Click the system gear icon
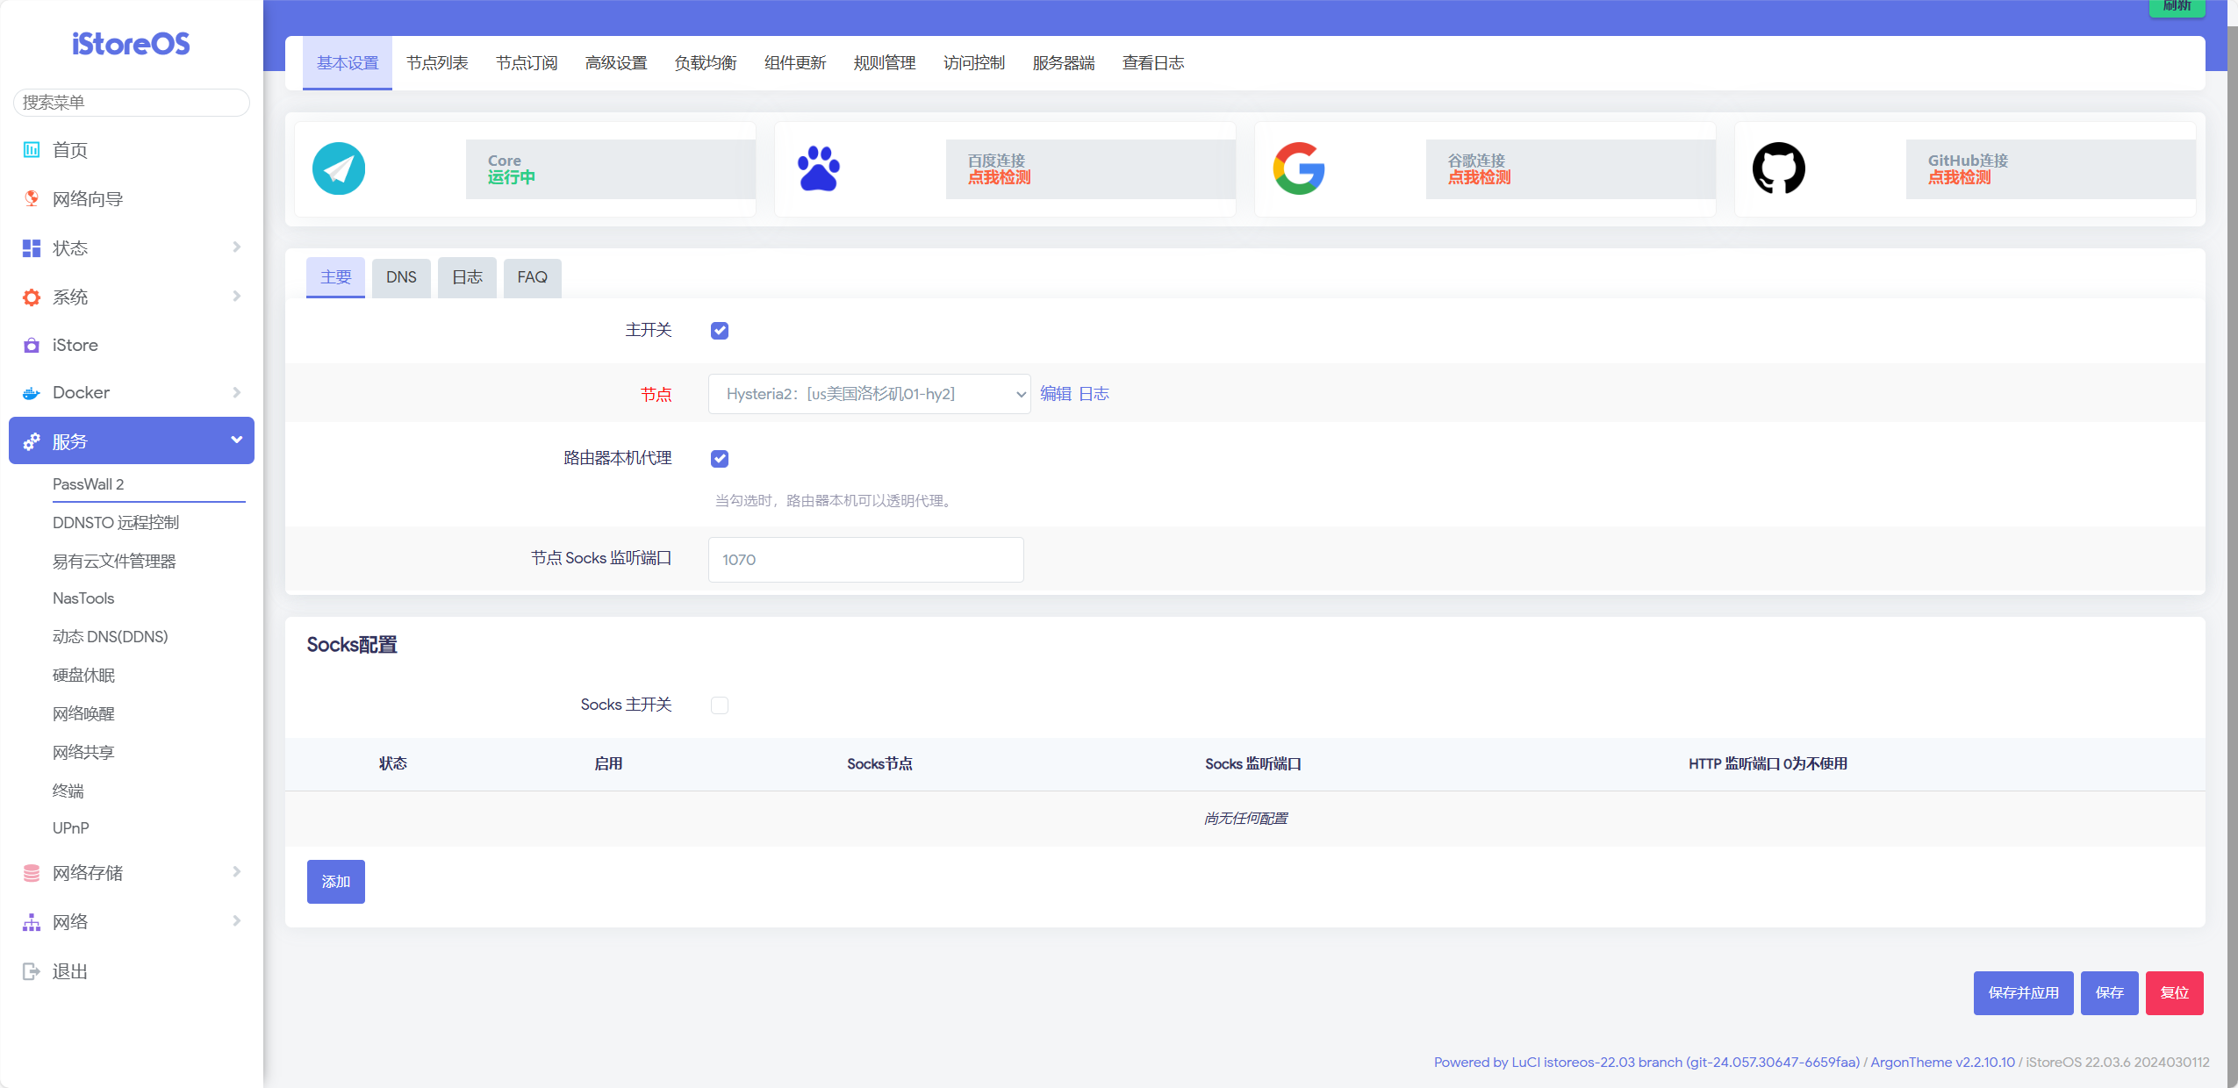The image size is (2238, 1088). tap(32, 297)
